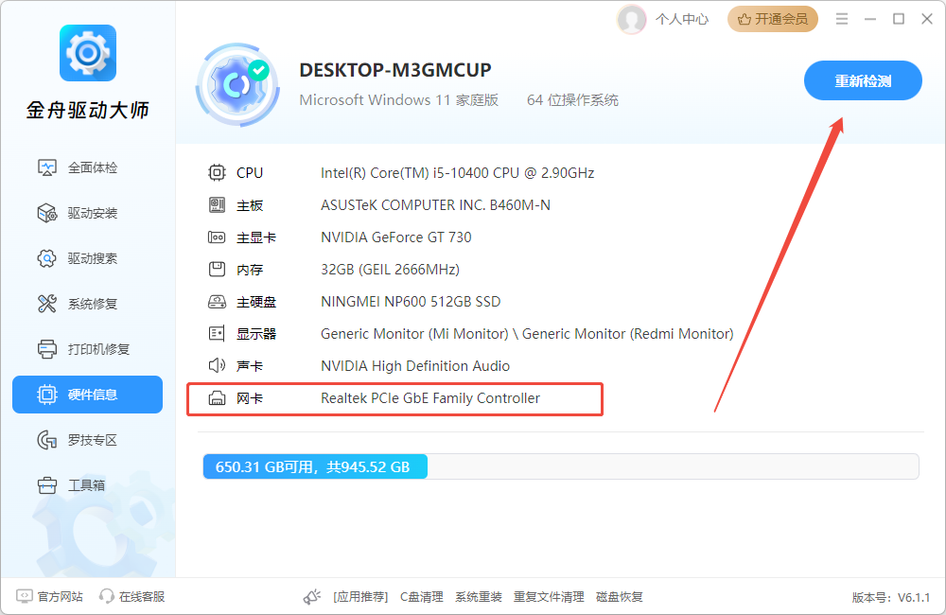Click the user avatar icon
Screen dimensions: 946x615
tap(631, 19)
